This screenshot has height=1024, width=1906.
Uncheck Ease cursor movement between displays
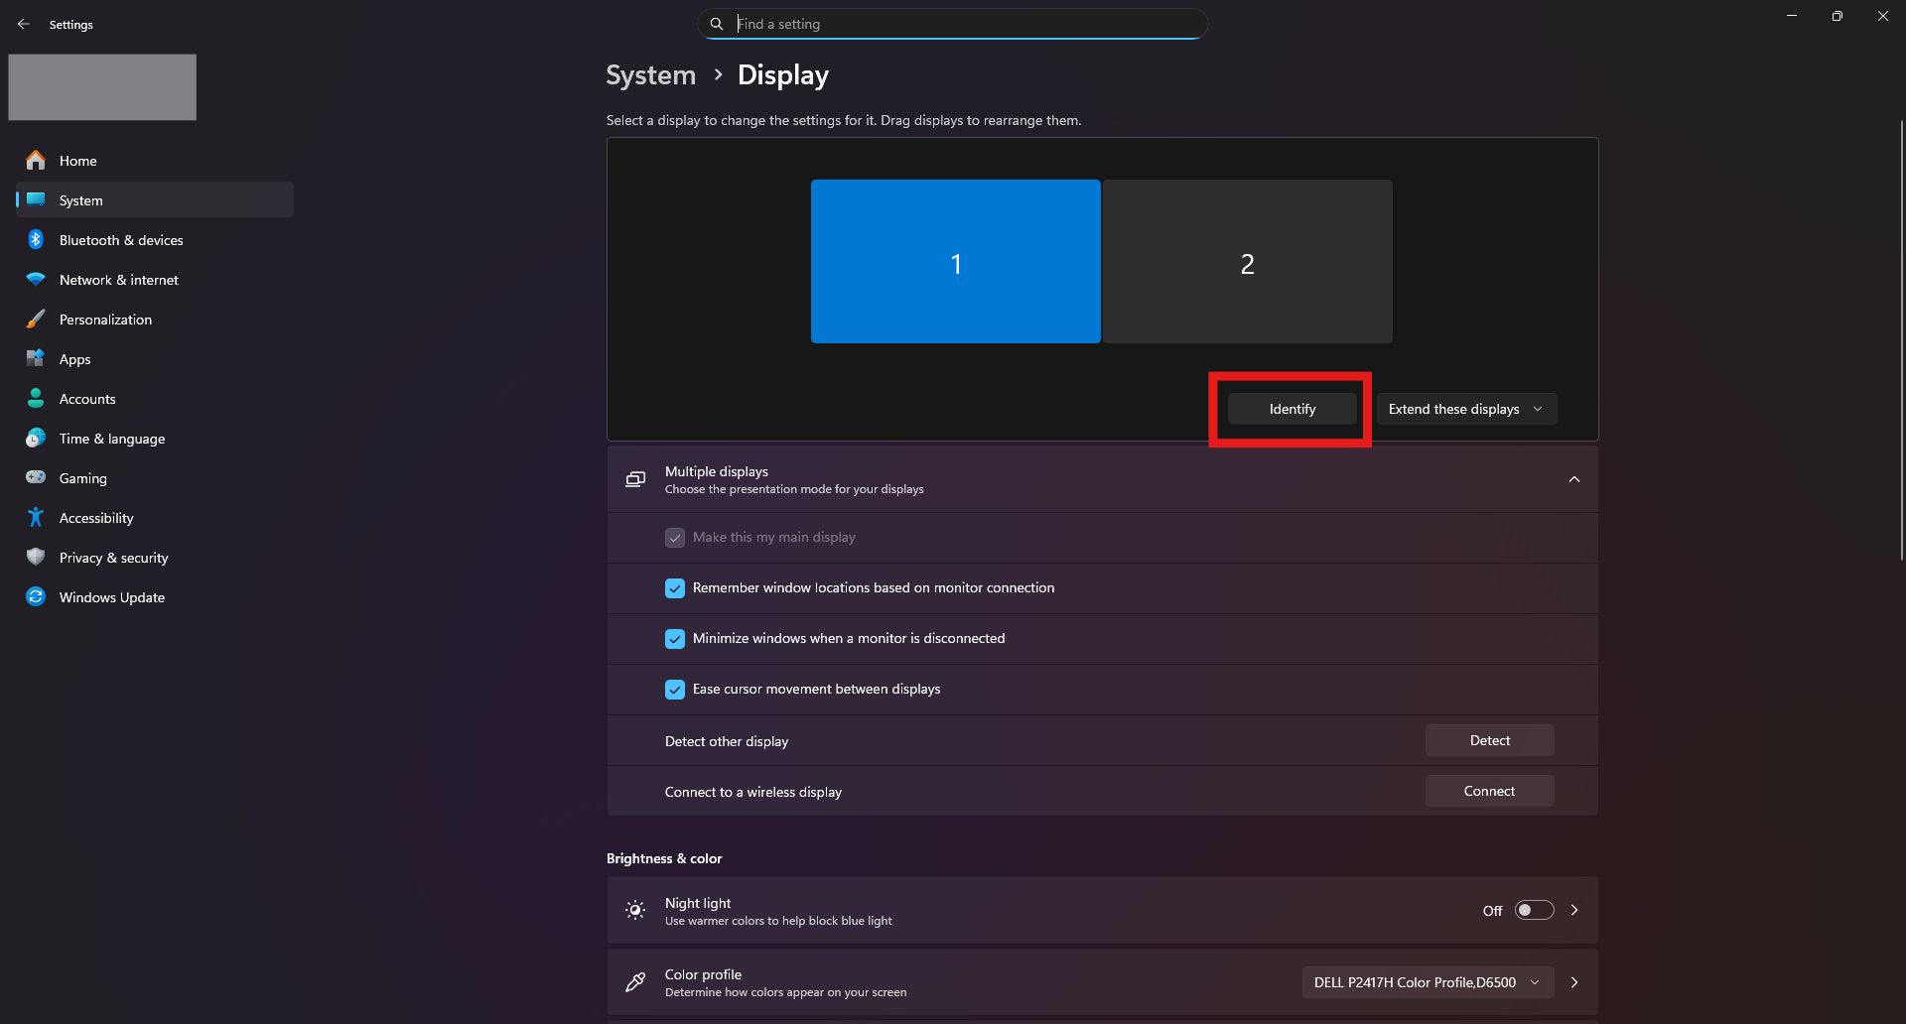point(675,690)
